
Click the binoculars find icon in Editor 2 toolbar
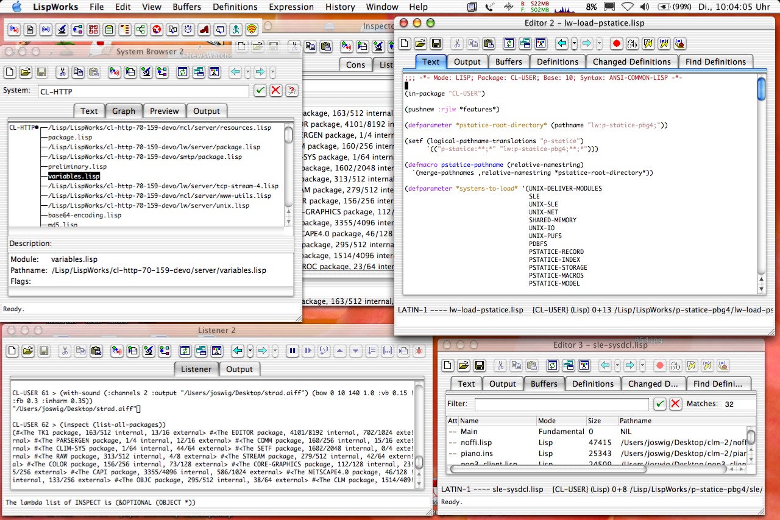(x=633, y=43)
